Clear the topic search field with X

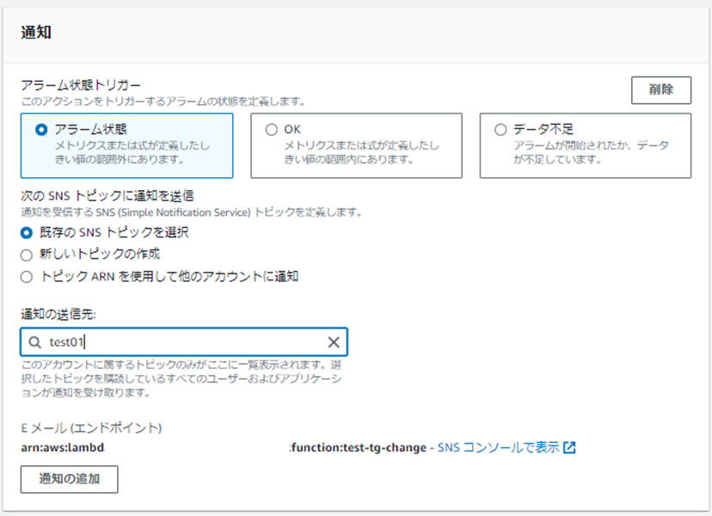(x=334, y=342)
